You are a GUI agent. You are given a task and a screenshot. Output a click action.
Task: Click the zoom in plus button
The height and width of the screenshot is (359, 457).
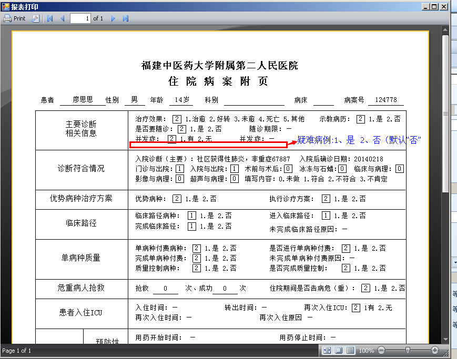[435, 350]
